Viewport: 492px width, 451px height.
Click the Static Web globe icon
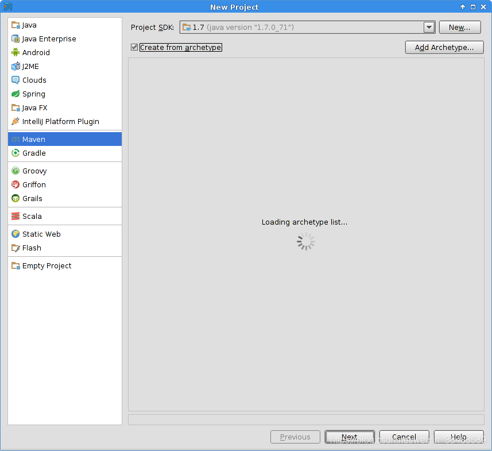(16, 234)
